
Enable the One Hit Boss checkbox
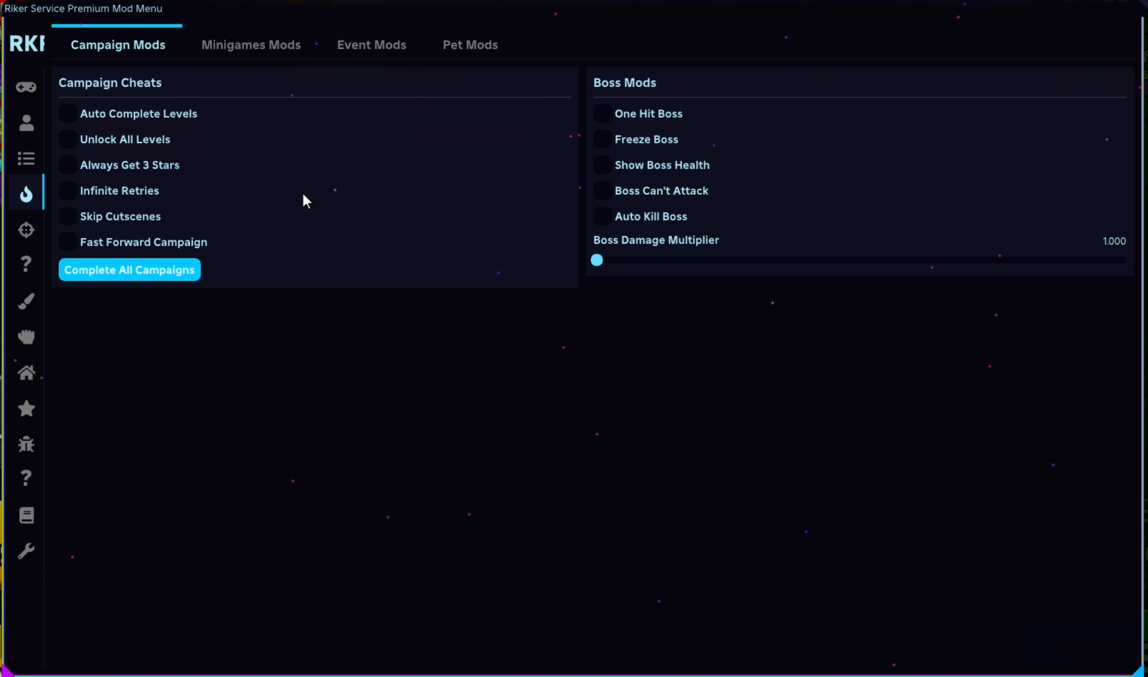pyautogui.click(x=602, y=113)
